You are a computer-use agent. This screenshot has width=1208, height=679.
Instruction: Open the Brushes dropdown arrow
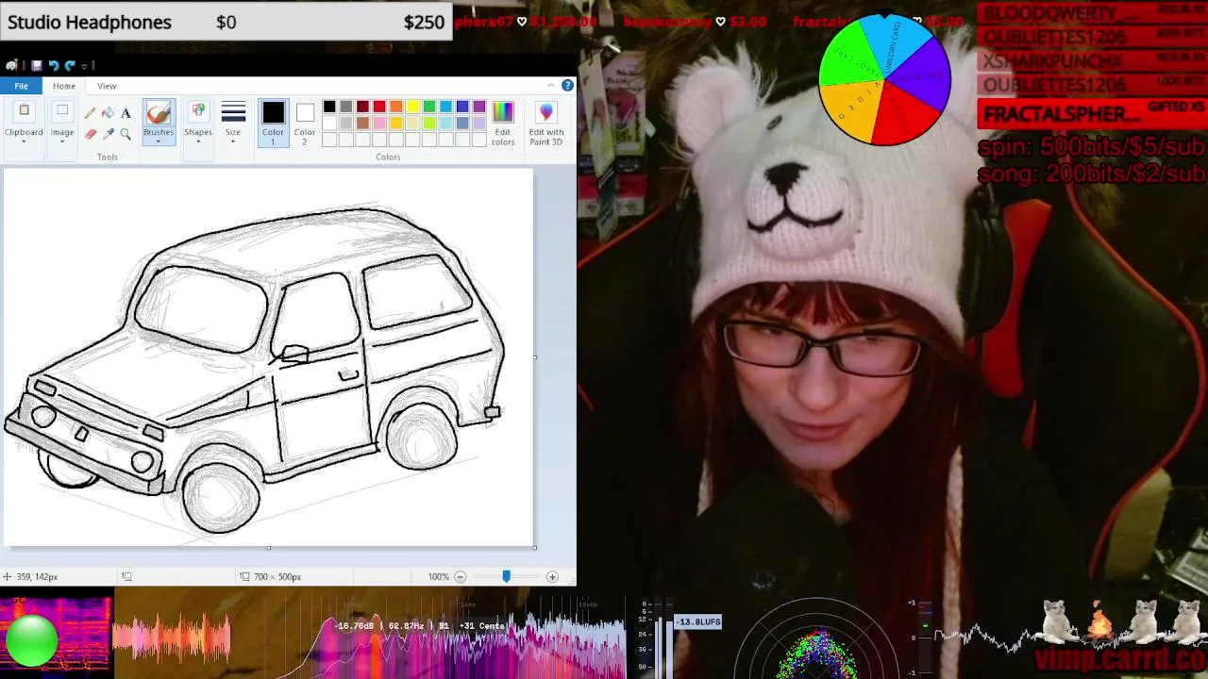tap(159, 142)
